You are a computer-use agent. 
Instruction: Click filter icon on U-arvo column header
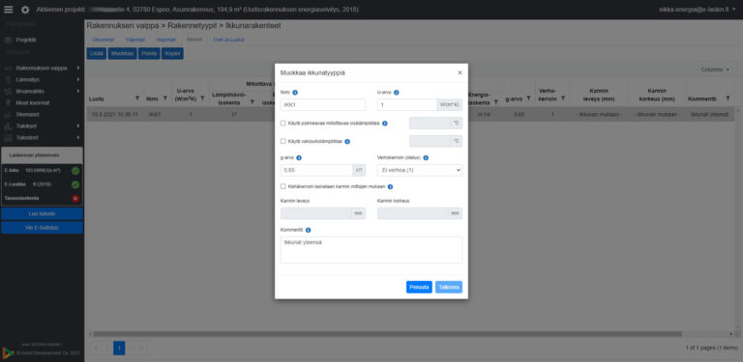[x=202, y=98]
